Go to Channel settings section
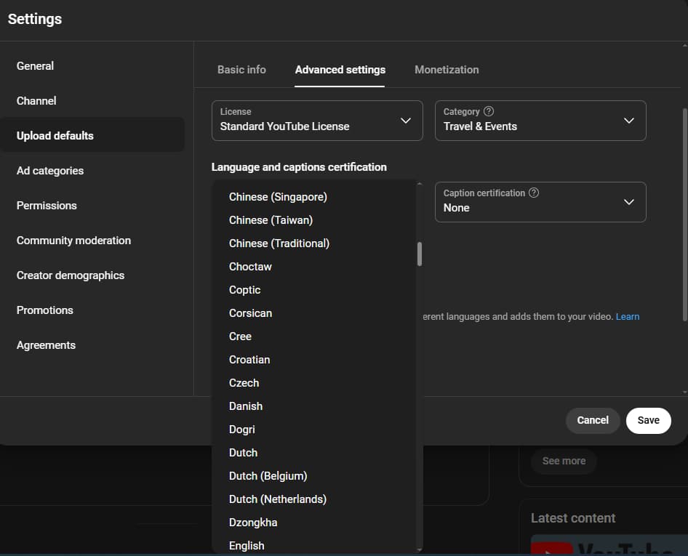The height and width of the screenshot is (556, 688). [92, 101]
